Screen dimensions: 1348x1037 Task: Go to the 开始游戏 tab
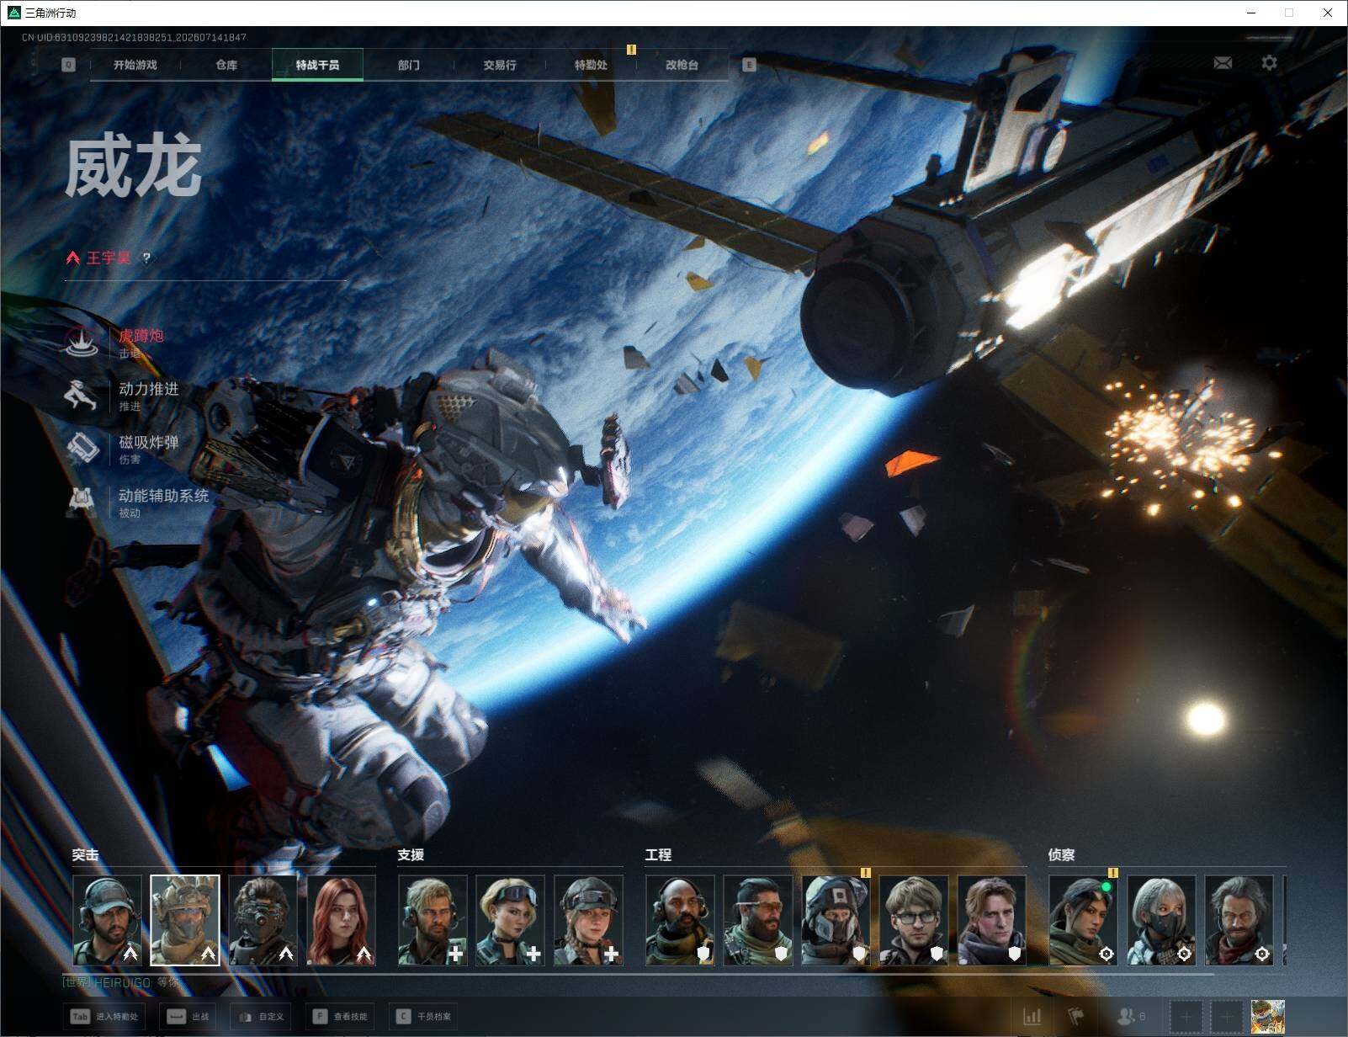[135, 65]
